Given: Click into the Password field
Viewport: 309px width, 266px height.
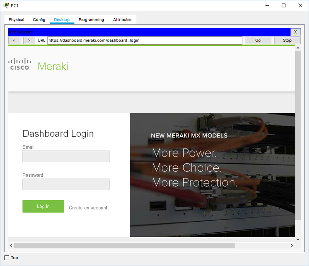Looking at the screenshot, I should point(66,184).
